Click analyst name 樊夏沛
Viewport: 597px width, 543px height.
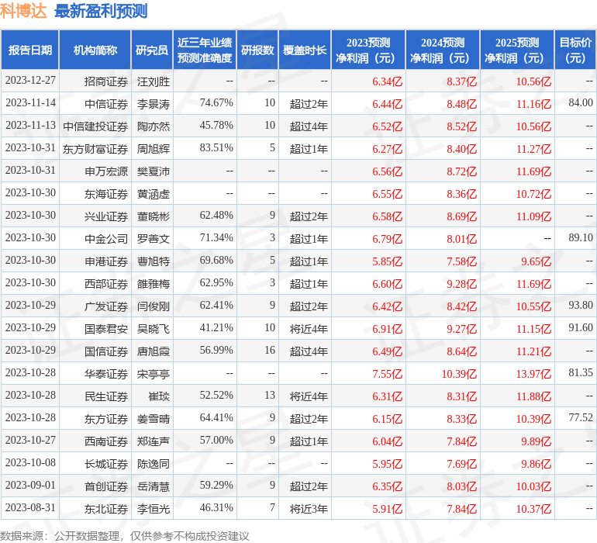click(154, 171)
